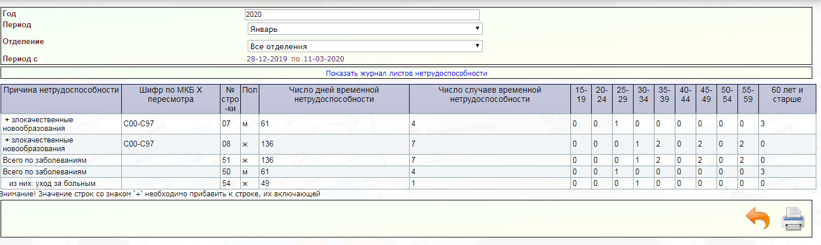Screen dimensions: 821x245
Task: Open Показать журнал листов нетрудоспособности link
Action: click(x=406, y=74)
